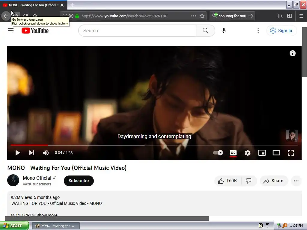The height and width of the screenshot is (230, 307).
Task: Mute the video volume
Action: (46, 153)
